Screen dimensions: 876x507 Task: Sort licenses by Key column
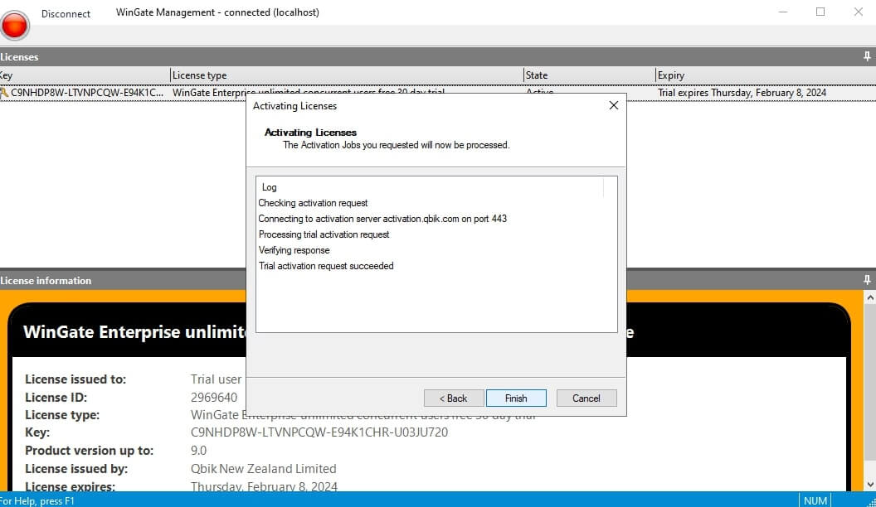click(85, 75)
